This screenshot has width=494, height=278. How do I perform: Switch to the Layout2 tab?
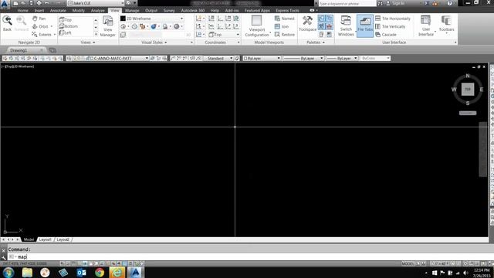63,239
